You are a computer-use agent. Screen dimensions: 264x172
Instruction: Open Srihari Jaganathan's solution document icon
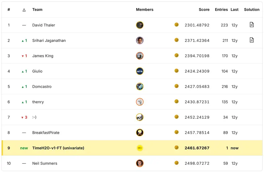(251, 40)
